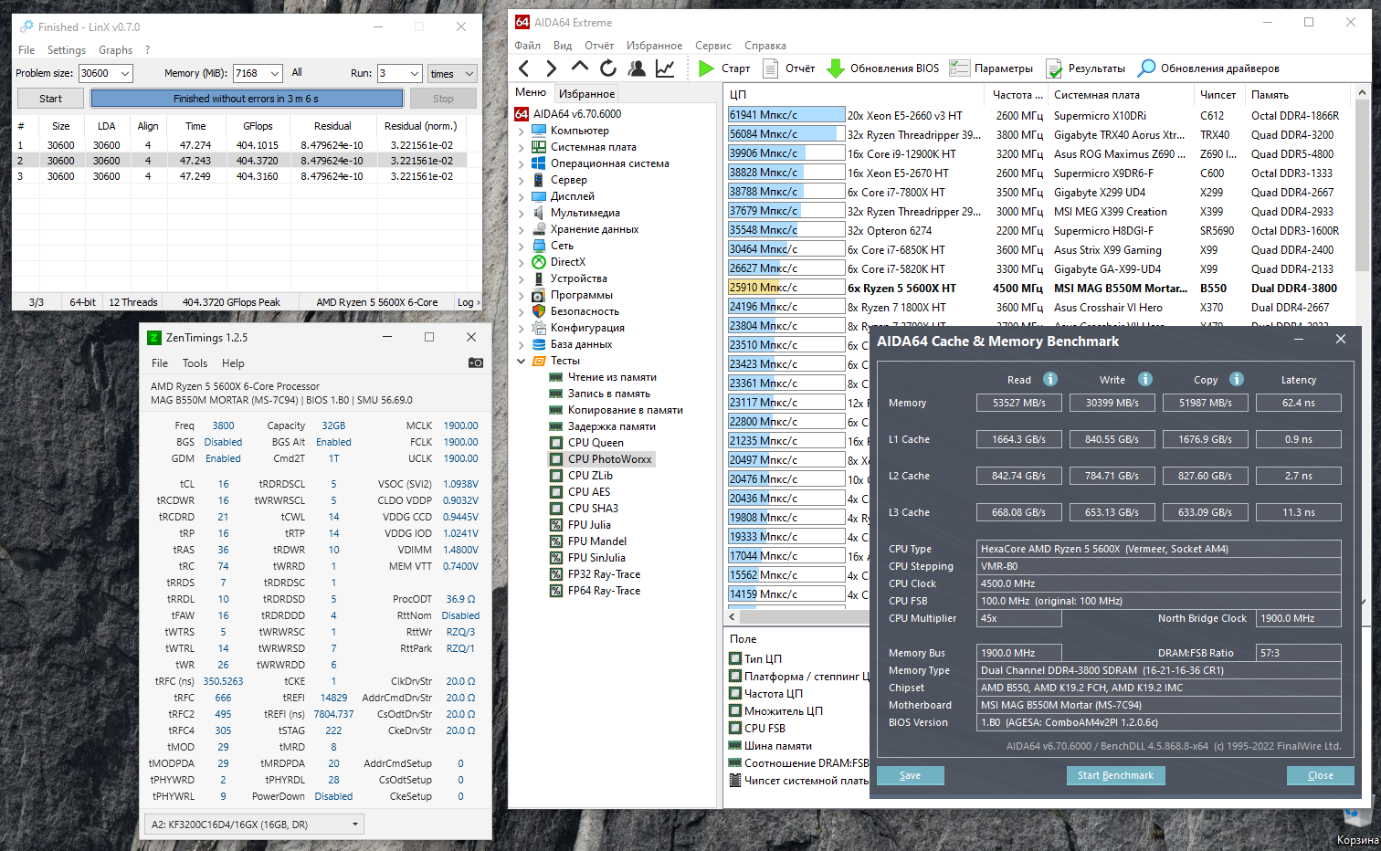Click the green Старт play icon

pos(706,68)
